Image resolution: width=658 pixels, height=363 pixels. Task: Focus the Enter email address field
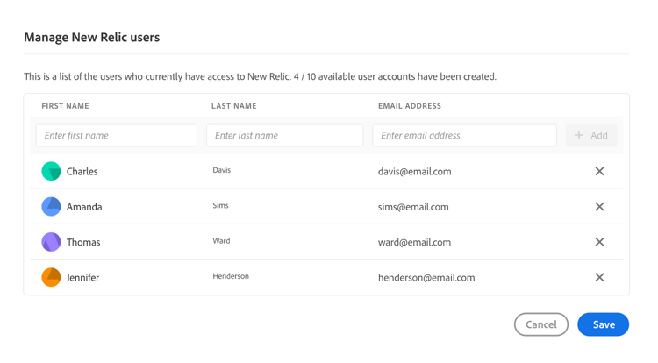point(464,135)
